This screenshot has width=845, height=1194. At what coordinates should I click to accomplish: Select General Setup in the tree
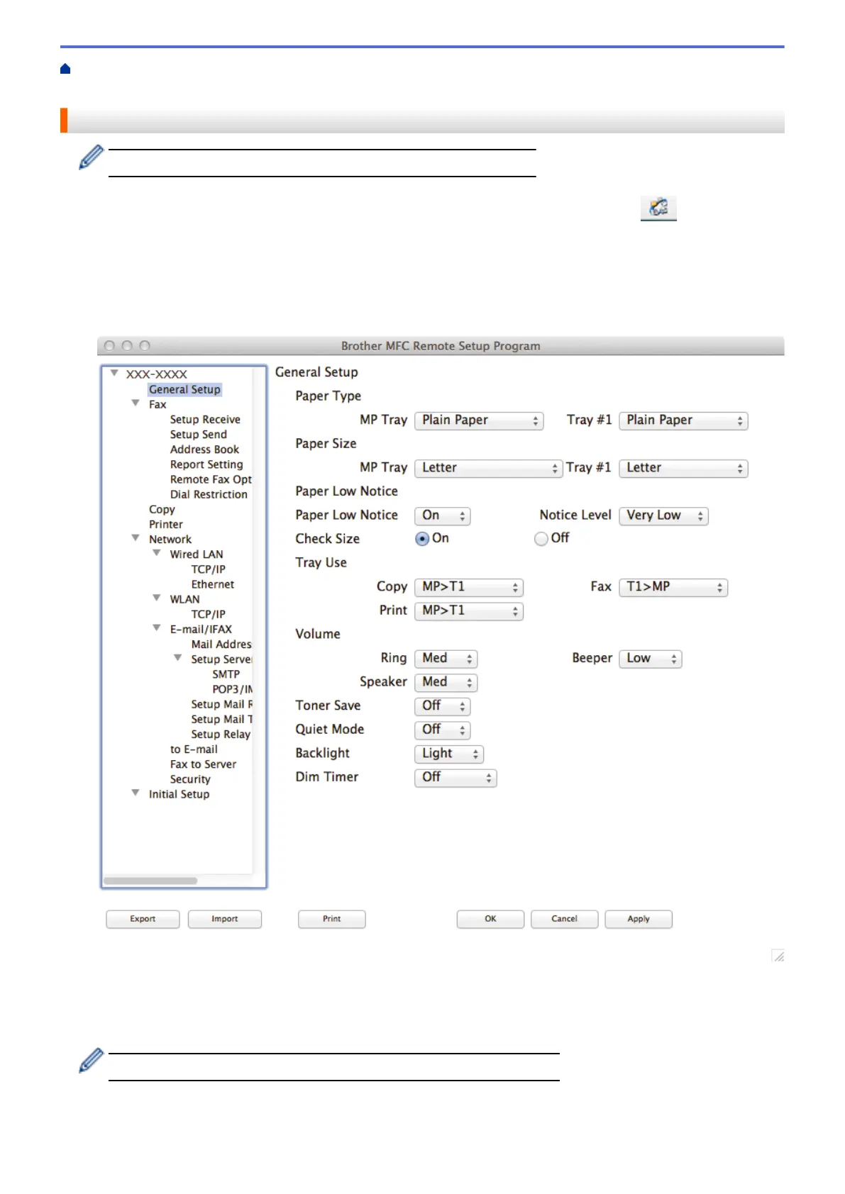[184, 389]
